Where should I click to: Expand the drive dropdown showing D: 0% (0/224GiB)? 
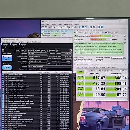point(109,71)
